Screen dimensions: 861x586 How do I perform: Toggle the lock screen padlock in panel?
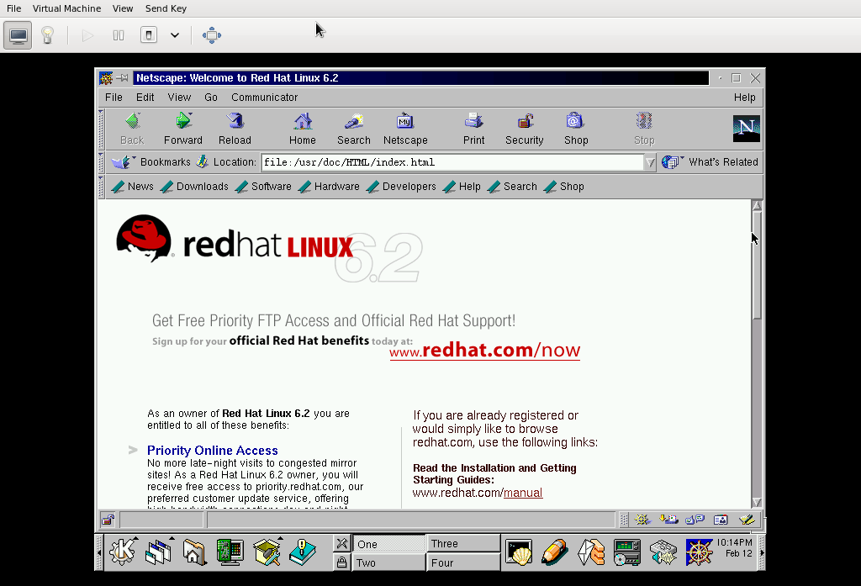(x=342, y=562)
